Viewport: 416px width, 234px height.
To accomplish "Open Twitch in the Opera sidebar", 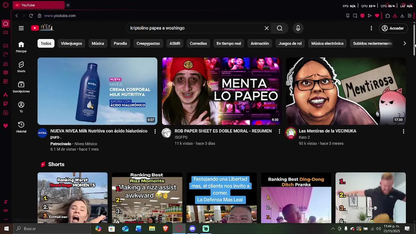I will (x=6, y=104).
